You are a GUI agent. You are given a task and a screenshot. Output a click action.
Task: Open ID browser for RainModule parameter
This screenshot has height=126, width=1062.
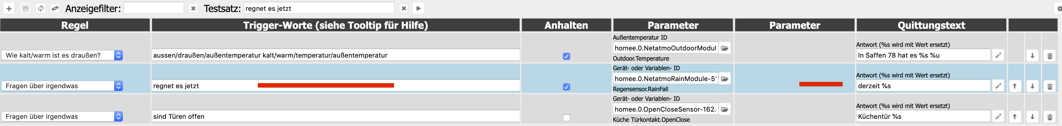(724, 79)
